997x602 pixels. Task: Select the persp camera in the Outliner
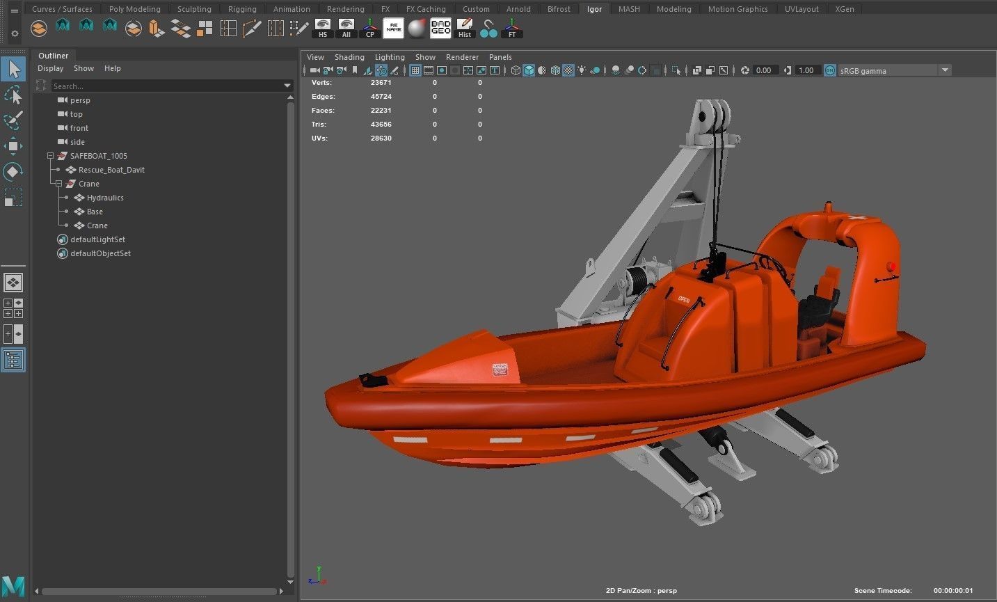(80, 100)
